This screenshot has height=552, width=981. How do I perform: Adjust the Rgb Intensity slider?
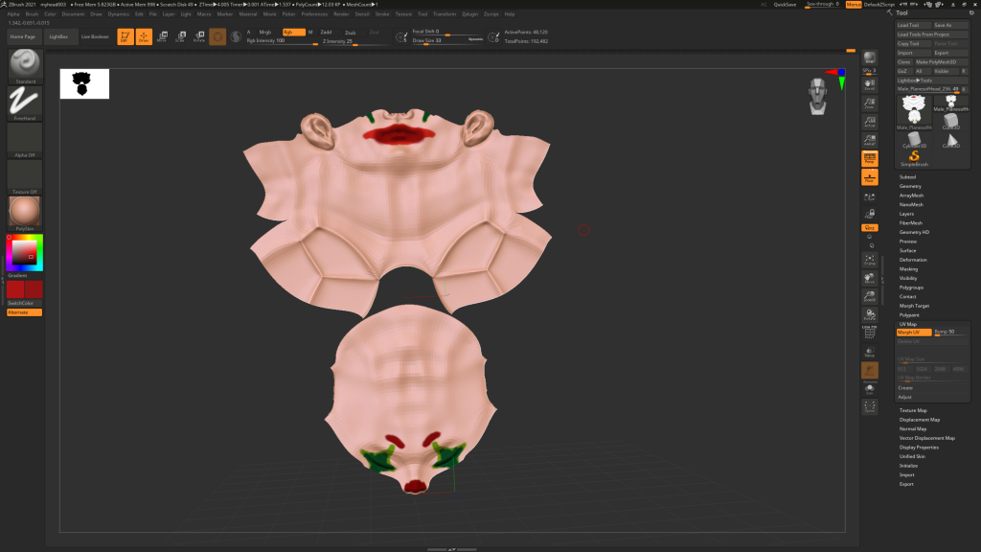click(x=283, y=40)
